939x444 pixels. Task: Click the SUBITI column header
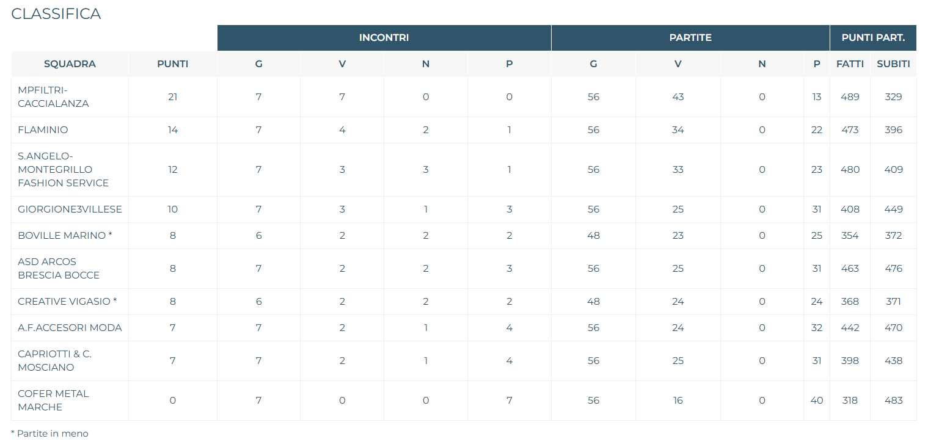(x=893, y=64)
